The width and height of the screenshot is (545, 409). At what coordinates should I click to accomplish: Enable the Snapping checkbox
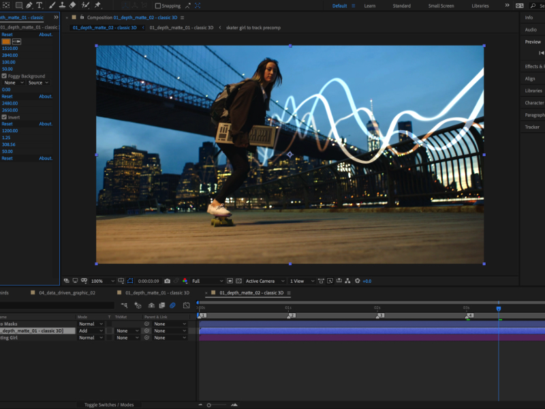[158, 6]
